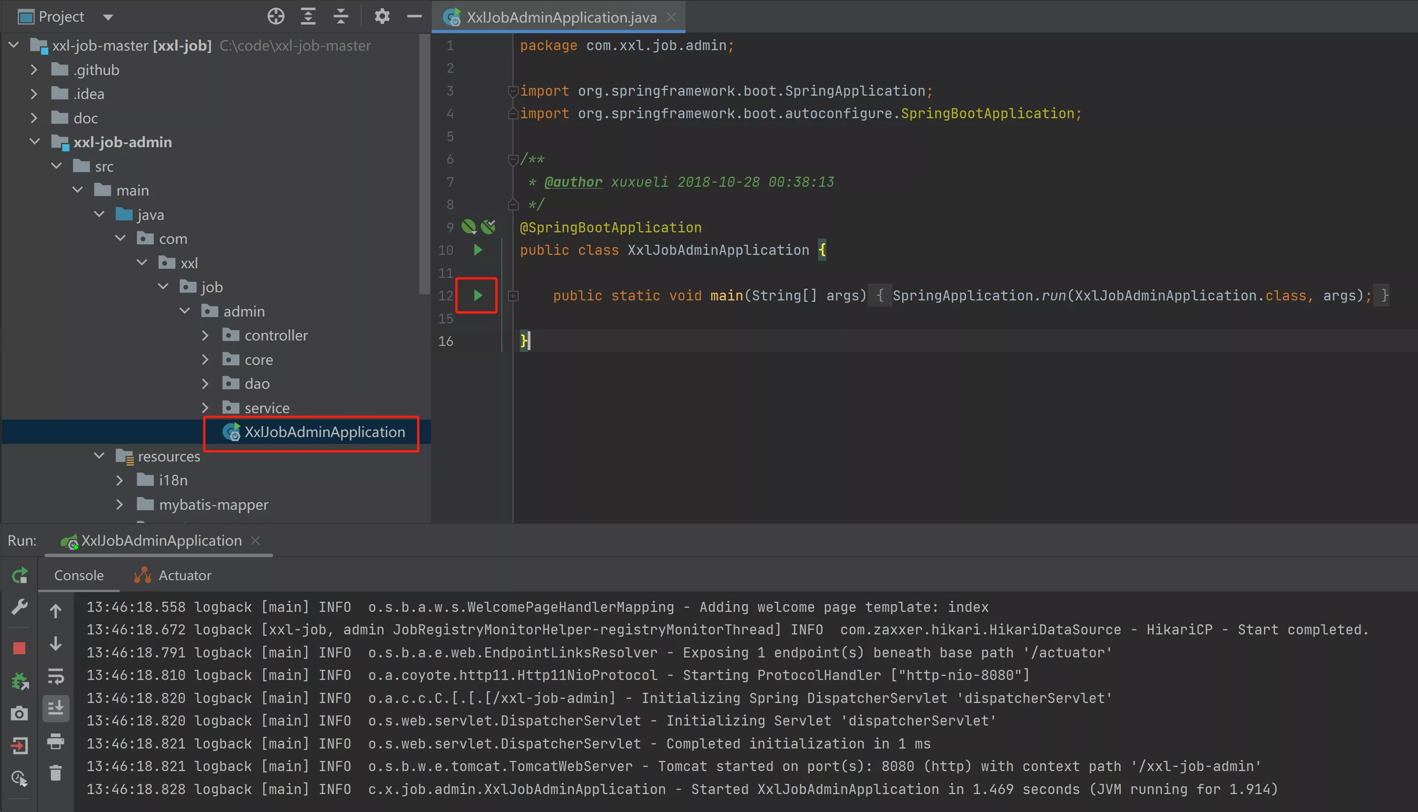
Task: Open the Project view dropdown arrow
Action: [108, 17]
